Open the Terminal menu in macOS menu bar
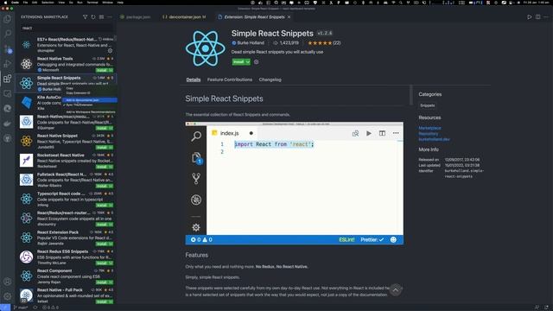 [x=92, y=3]
